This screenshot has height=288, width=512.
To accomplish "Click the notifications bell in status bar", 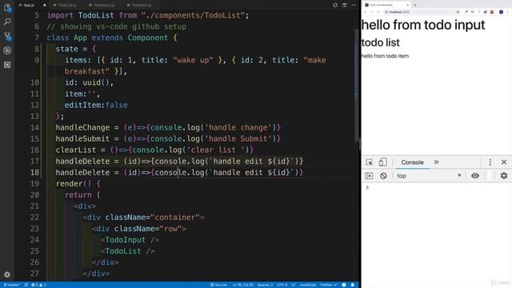I will (353, 285).
